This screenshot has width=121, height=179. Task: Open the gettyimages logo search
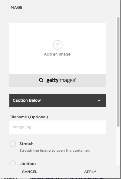(x=61, y=80)
